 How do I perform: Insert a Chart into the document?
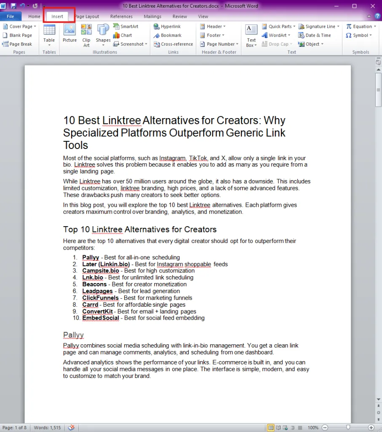tap(123, 35)
